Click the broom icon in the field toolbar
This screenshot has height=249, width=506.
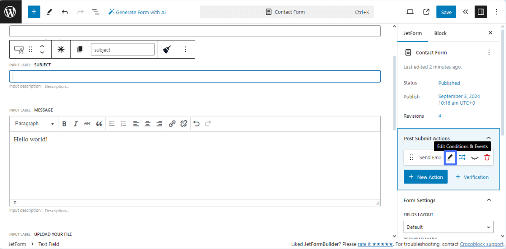166,49
